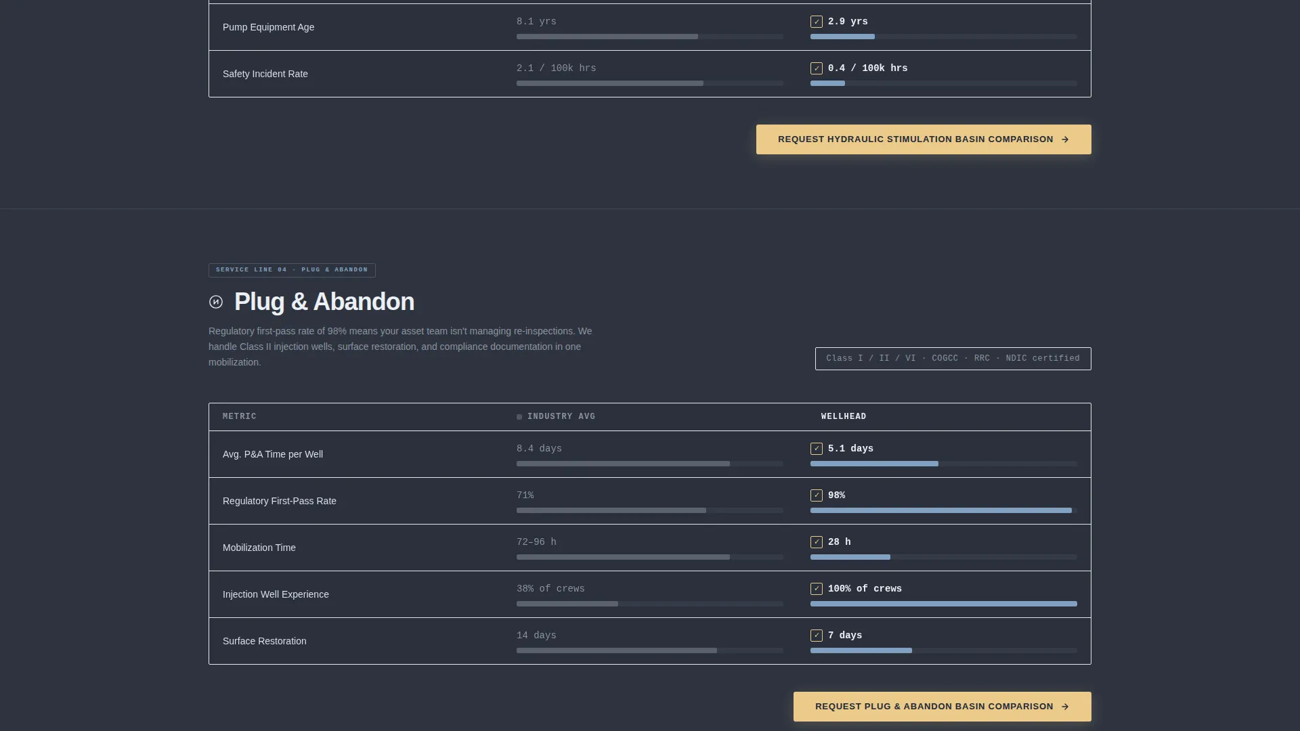Click checkmark beside 100% of crews

point(817,589)
